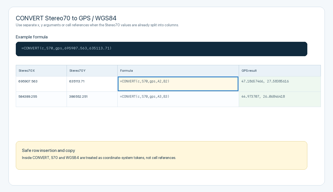The width and height of the screenshot is (333, 192).
Task: Select cell containing 386552.251
Action: [x=92, y=99]
